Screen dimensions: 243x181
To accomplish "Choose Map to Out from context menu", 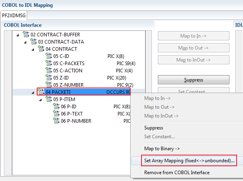I will pyautogui.click(x=159, y=107).
